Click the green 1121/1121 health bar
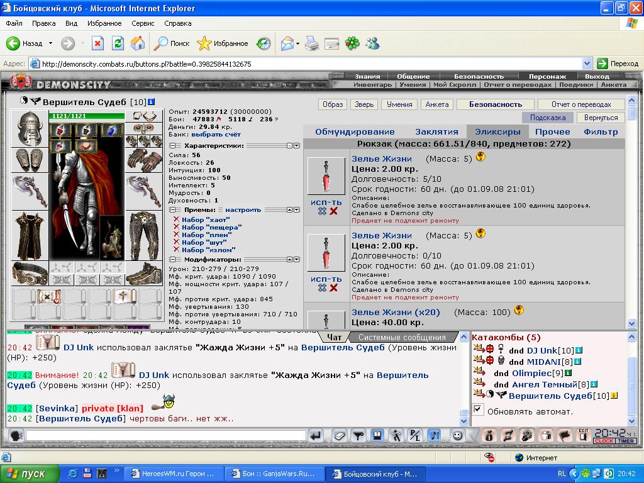Screen dimensions: 644x483 87,116
